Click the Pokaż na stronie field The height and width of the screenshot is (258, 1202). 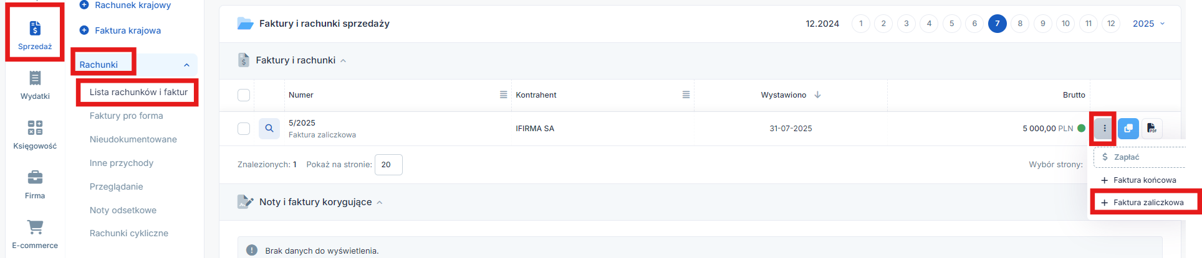[x=388, y=165]
